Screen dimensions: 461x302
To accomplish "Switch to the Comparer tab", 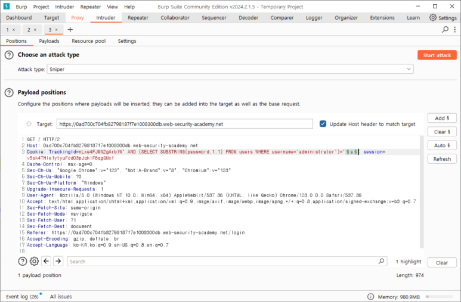I will (282, 18).
